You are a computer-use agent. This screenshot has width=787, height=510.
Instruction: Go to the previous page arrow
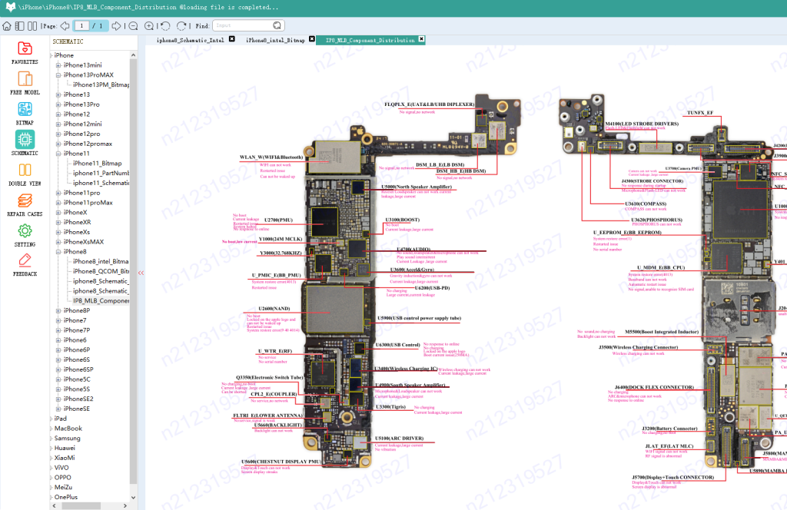coord(65,25)
